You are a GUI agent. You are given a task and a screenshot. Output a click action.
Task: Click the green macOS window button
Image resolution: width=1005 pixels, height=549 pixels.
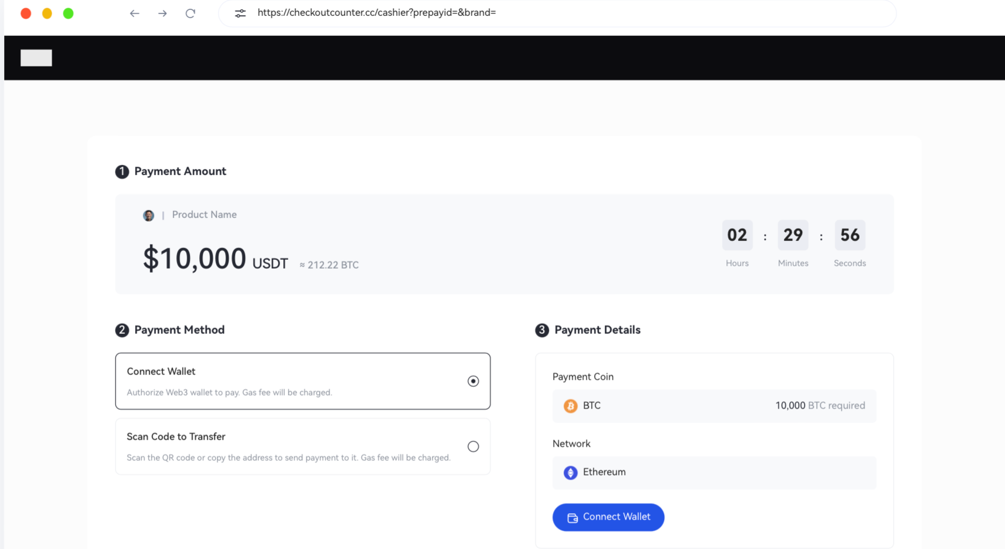[x=68, y=14]
